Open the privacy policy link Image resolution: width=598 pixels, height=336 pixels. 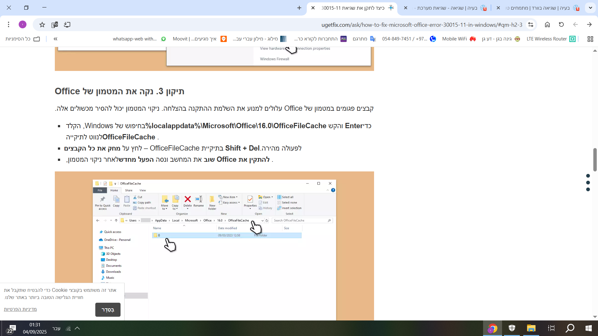tap(20, 309)
